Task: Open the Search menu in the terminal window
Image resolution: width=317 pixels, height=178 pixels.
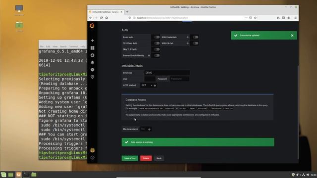Action: pyautogui.click(x=63, y=46)
